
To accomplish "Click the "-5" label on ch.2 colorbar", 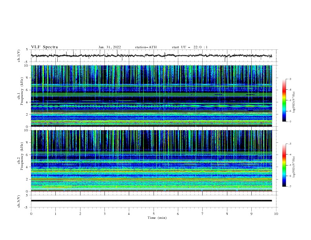I will (x=290, y=165).
